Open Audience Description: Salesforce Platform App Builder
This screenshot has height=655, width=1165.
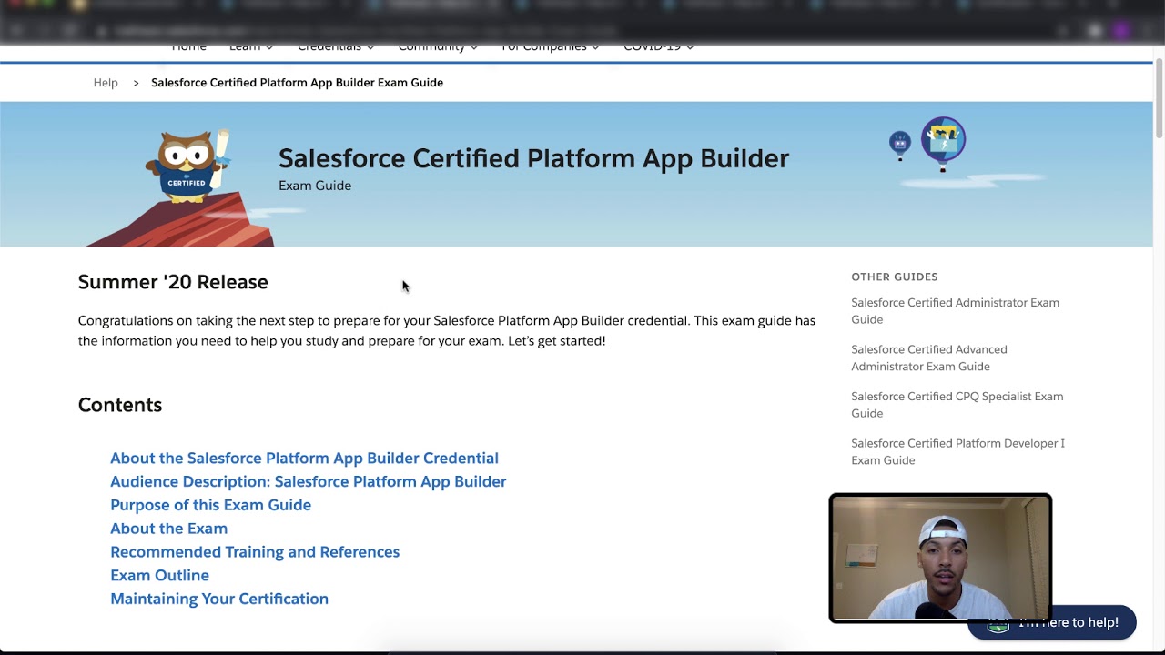(308, 481)
